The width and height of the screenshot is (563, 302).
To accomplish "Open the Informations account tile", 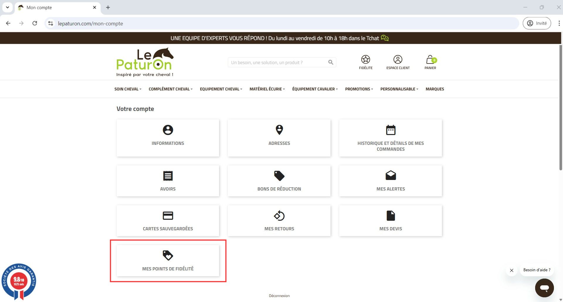I will (168, 138).
